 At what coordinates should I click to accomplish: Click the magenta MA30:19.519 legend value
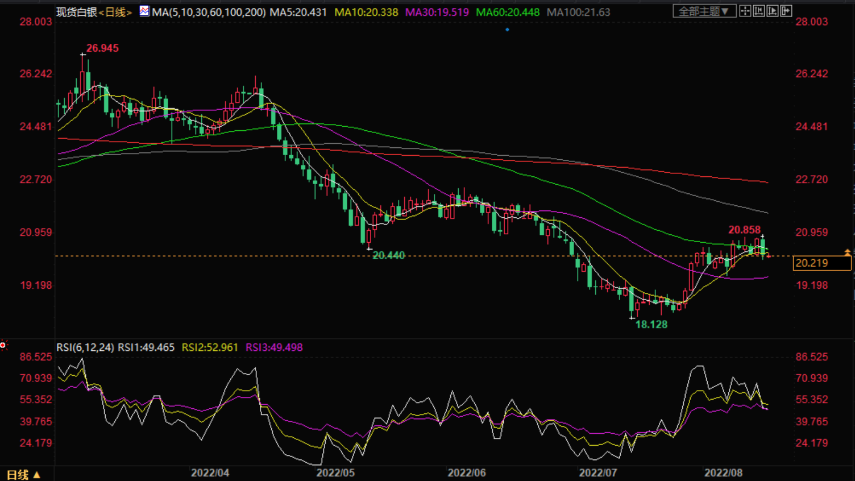(x=437, y=12)
